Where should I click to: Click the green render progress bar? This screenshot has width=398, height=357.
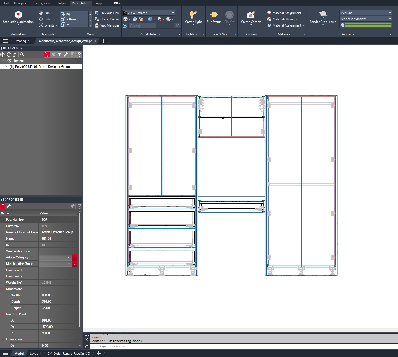(x=368, y=25)
